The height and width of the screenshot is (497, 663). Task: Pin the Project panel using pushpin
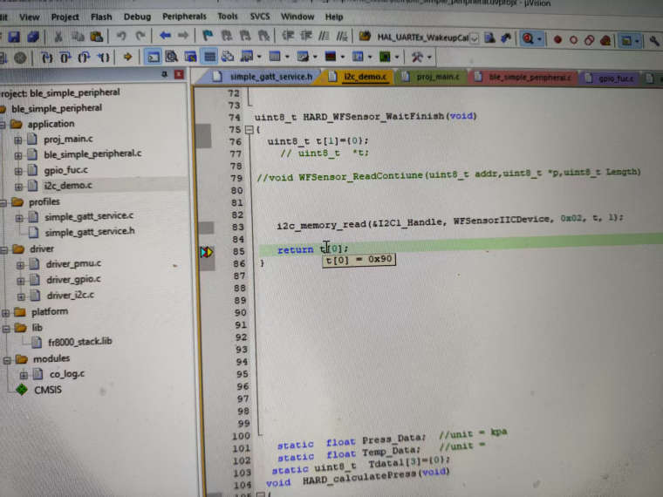165,76
